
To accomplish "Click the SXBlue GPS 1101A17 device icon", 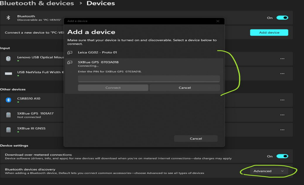I will [x=8, y=115].
